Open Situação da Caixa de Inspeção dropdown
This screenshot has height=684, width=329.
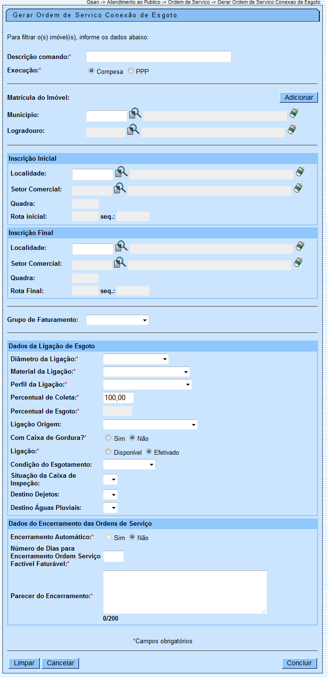click(110, 479)
